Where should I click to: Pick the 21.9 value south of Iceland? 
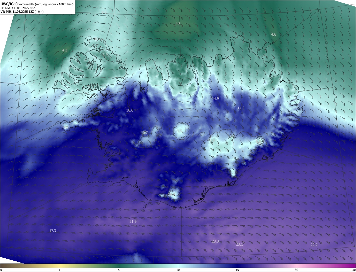[x=133, y=222]
